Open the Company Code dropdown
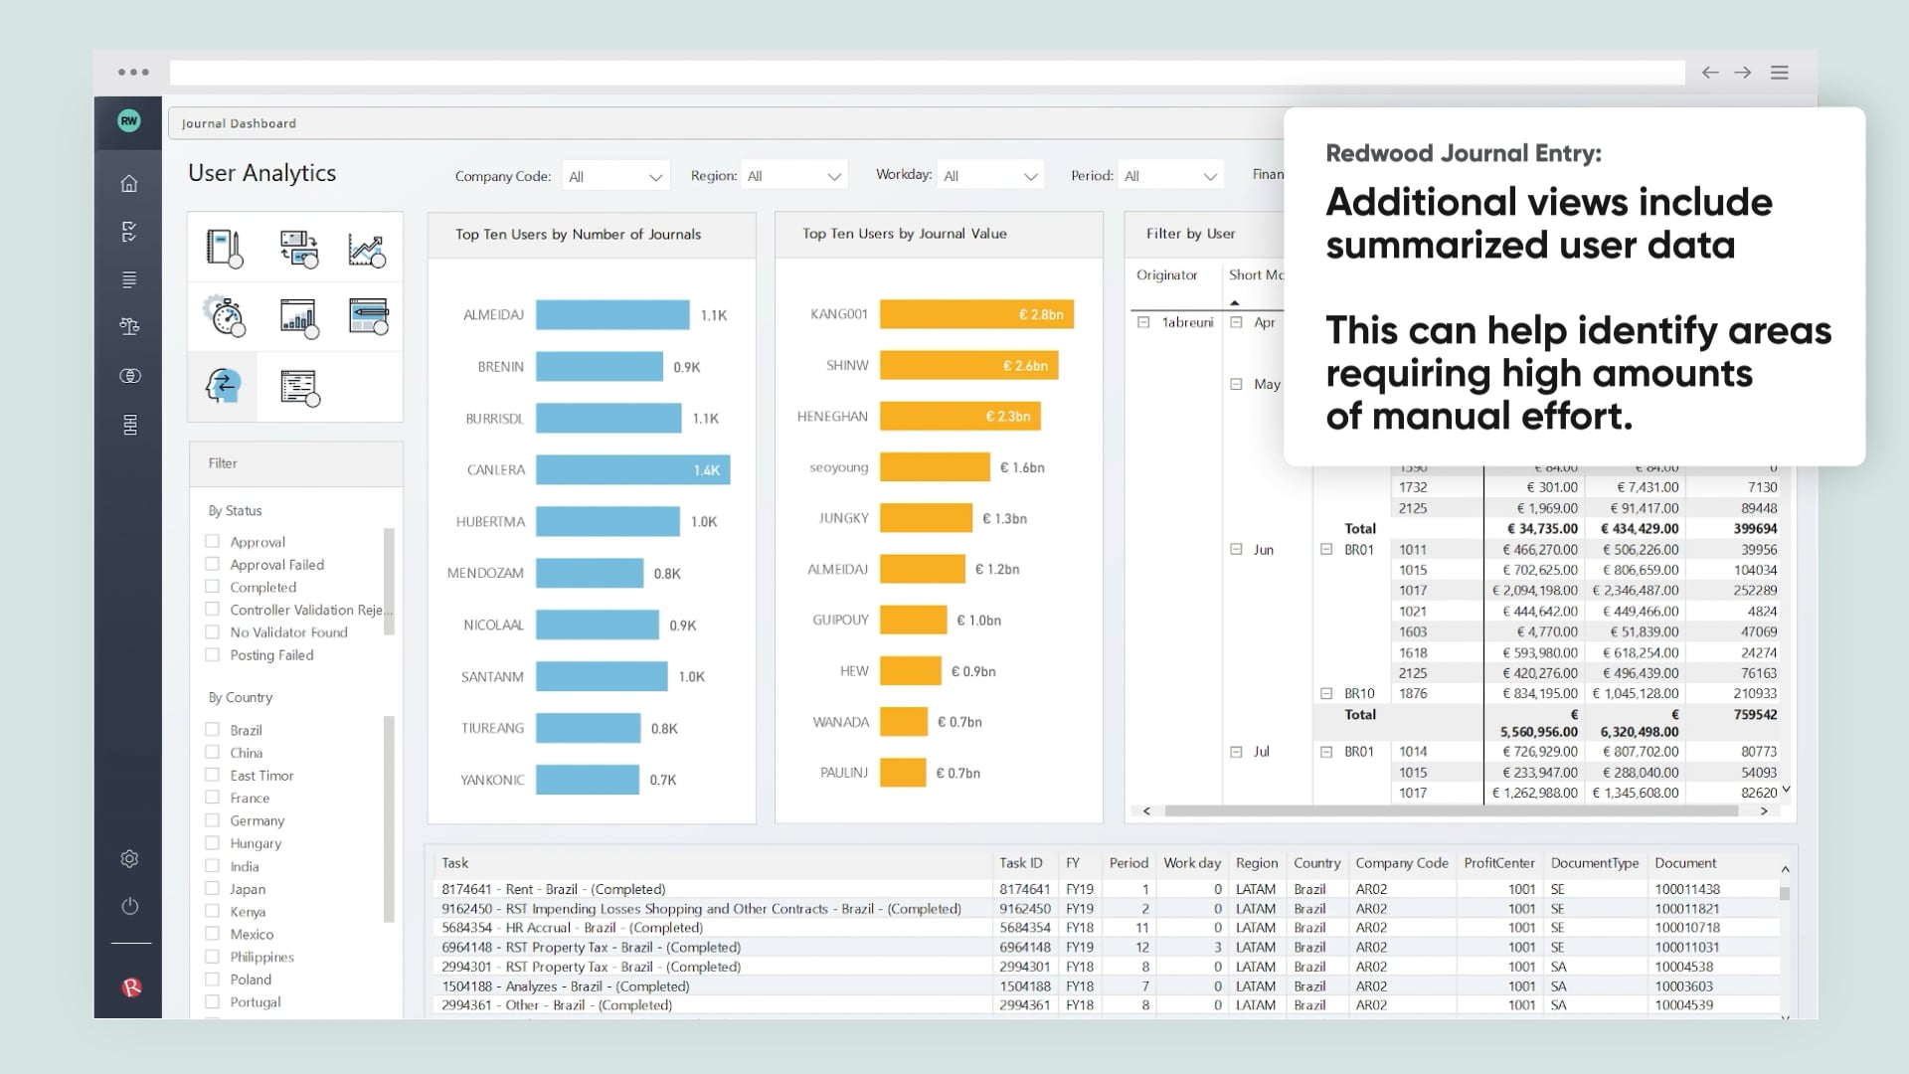Image resolution: width=1909 pixels, height=1074 pixels. tap(615, 176)
